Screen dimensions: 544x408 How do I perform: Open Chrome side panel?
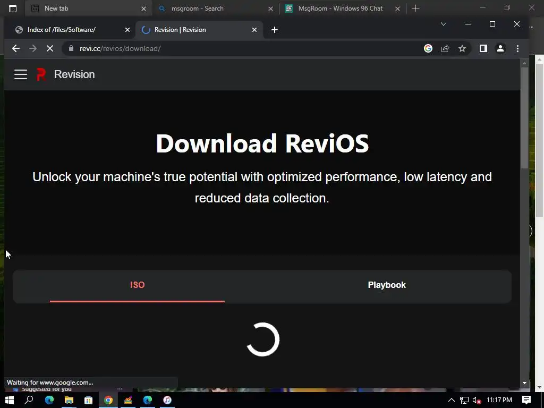click(x=483, y=48)
